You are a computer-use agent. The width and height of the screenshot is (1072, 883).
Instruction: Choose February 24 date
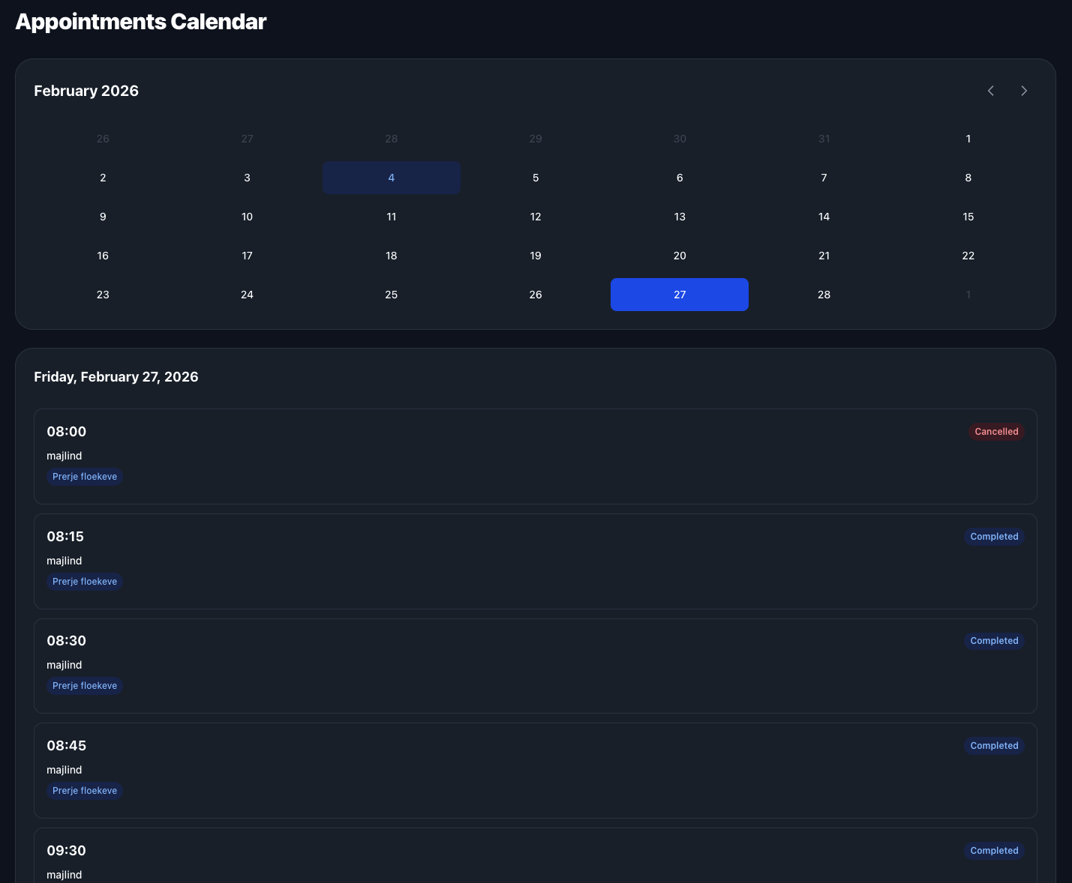[247, 295]
